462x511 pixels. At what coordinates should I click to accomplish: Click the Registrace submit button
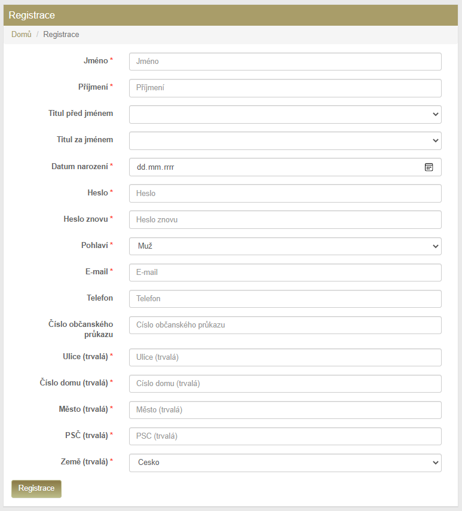pyautogui.click(x=36, y=488)
